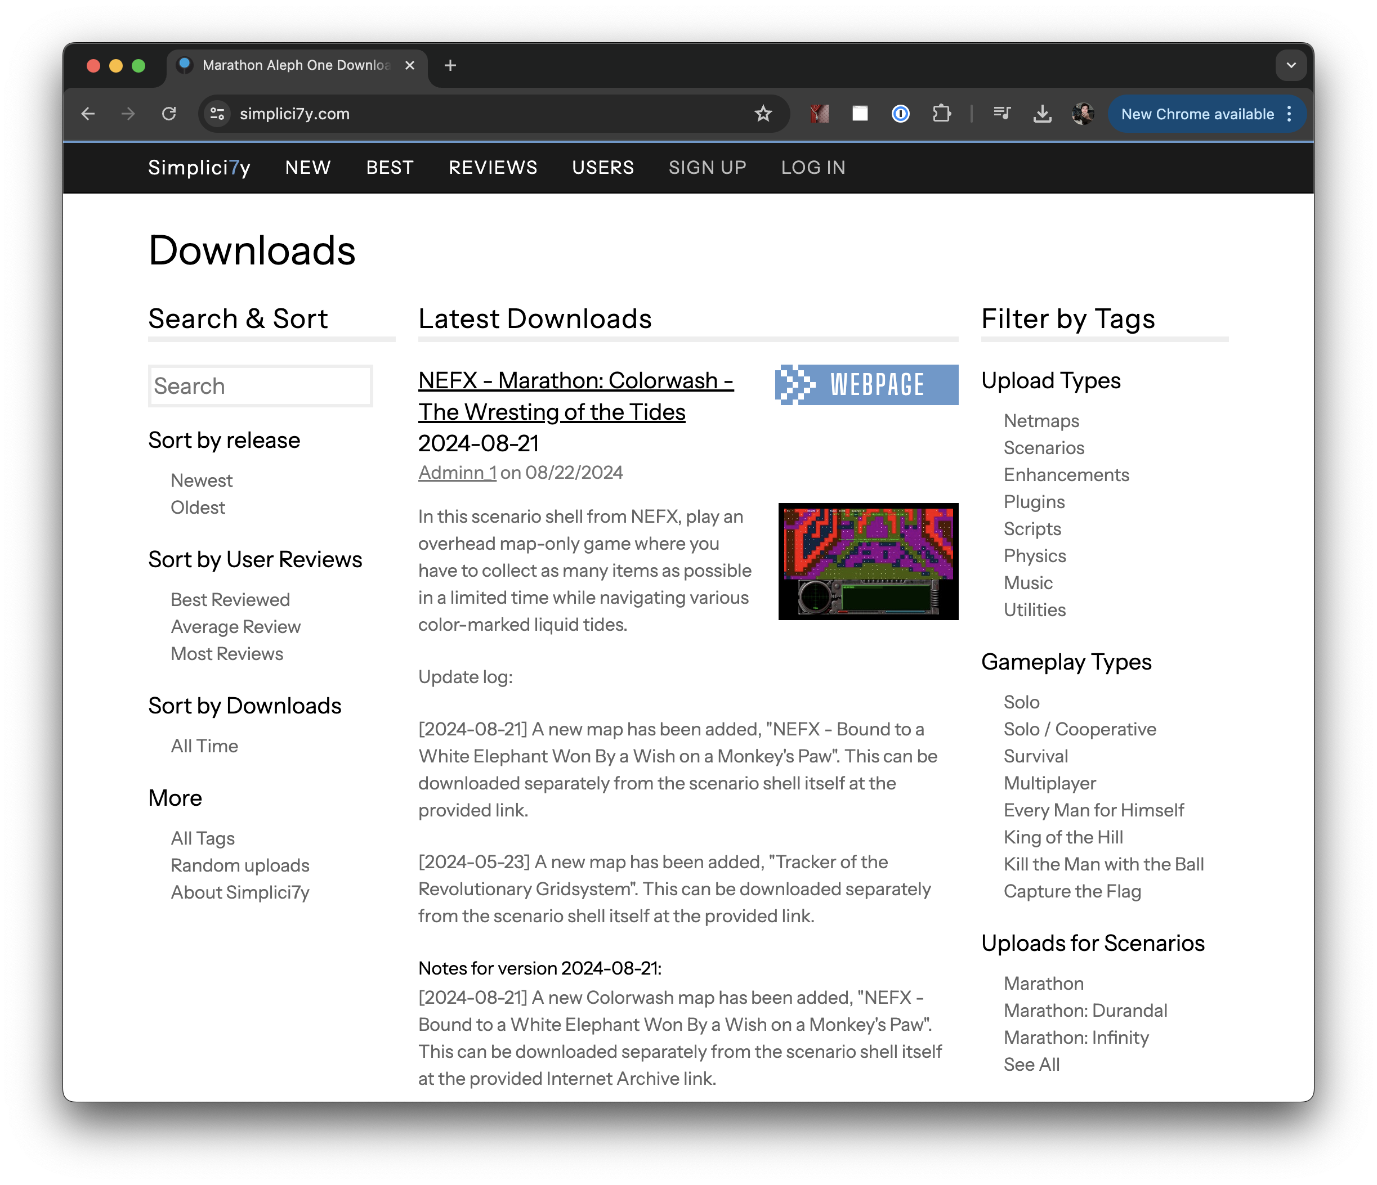
Task: Focus the Search input field
Action: [x=261, y=386]
